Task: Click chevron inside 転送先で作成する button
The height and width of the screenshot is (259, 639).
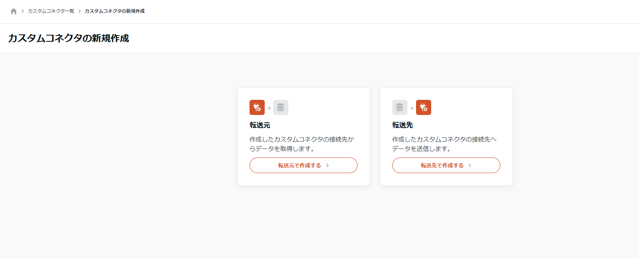Action: [470, 166]
